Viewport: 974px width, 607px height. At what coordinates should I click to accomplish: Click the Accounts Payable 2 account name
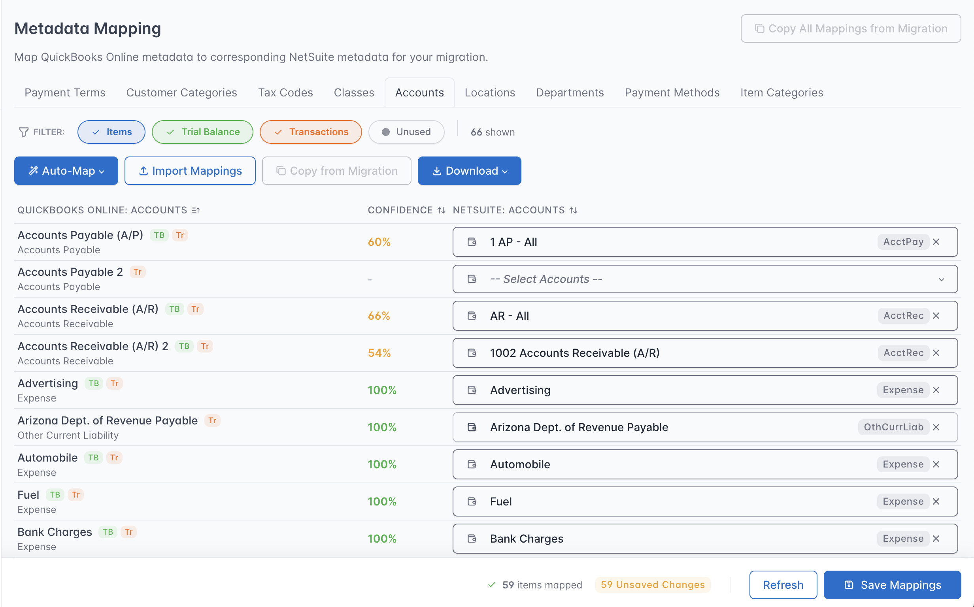point(70,272)
